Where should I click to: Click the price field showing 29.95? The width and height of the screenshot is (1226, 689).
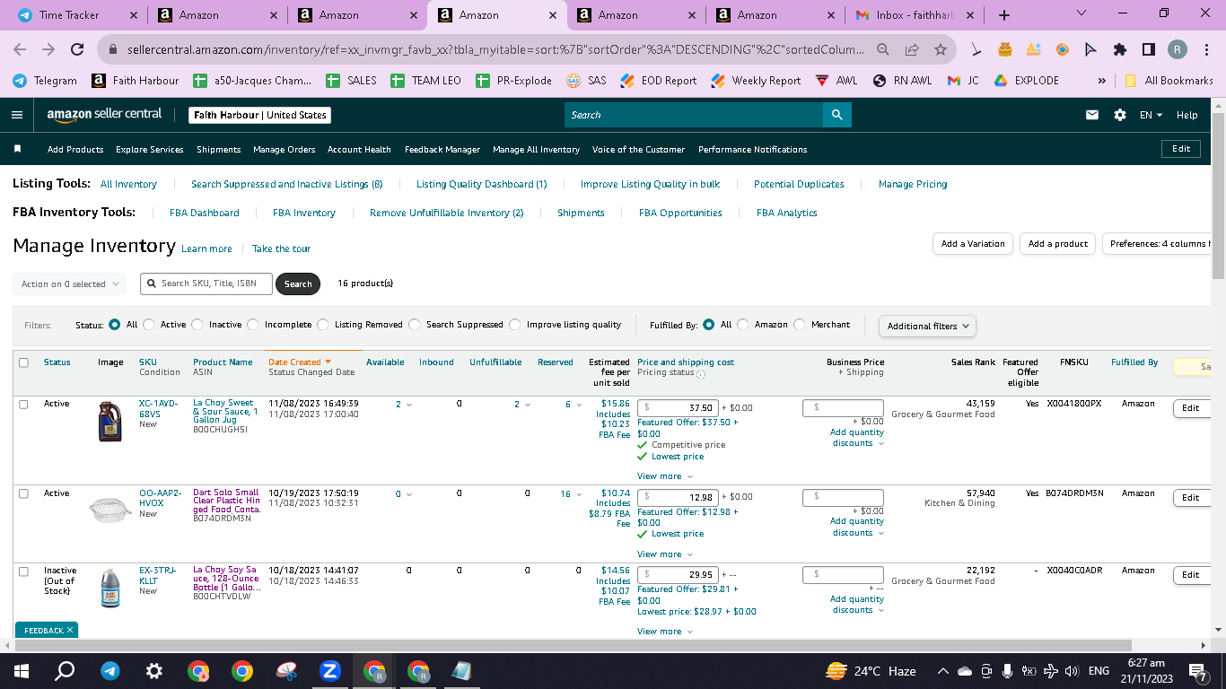(678, 574)
